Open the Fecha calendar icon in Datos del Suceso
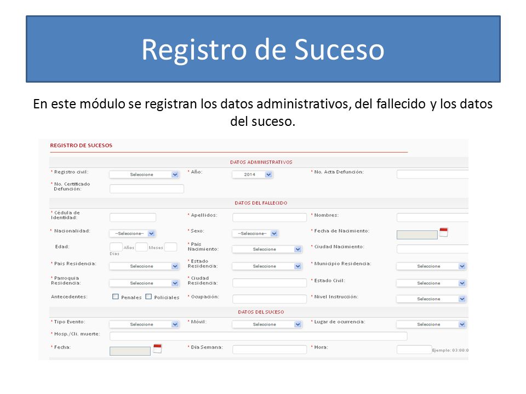The width and height of the screenshot is (526, 394). [157, 349]
